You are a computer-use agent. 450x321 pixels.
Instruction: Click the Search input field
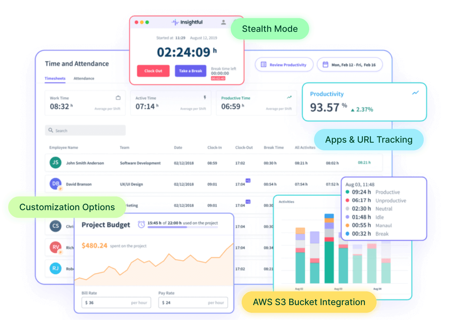point(85,130)
